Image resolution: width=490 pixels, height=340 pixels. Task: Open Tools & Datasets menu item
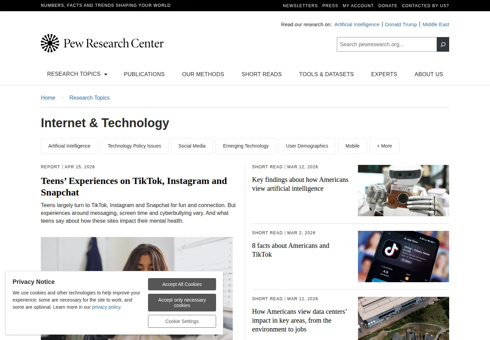click(326, 74)
